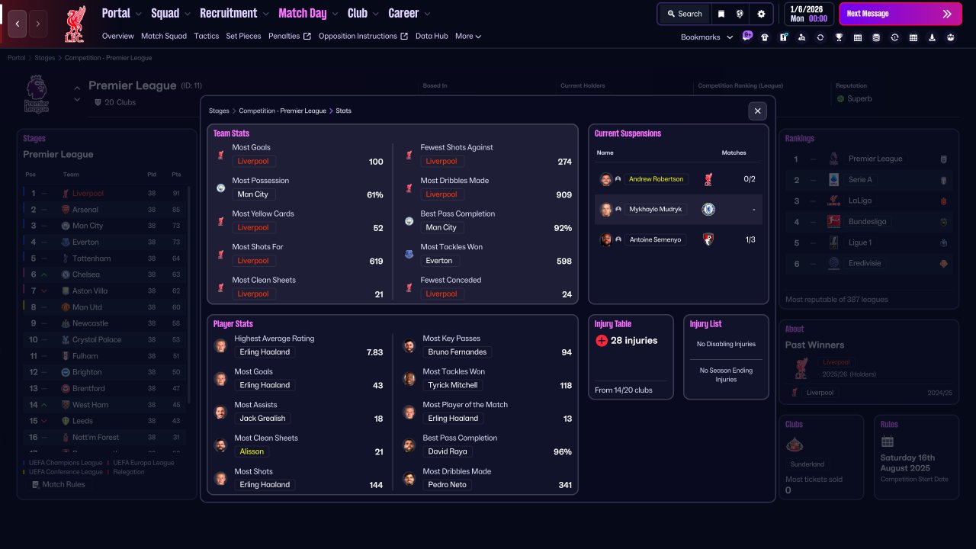Click the red plus injuries icon
The width and height of the screenshot is (976, 549).
pyautogui.click(x=601, y=341)
